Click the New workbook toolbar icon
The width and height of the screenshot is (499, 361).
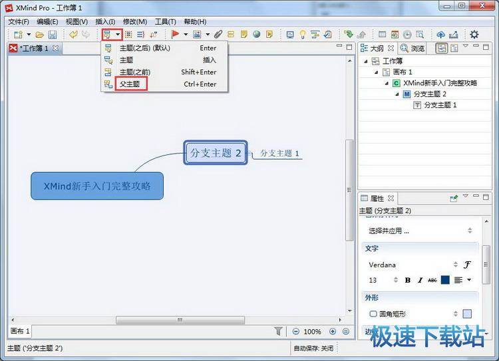(x=19, y=35)
